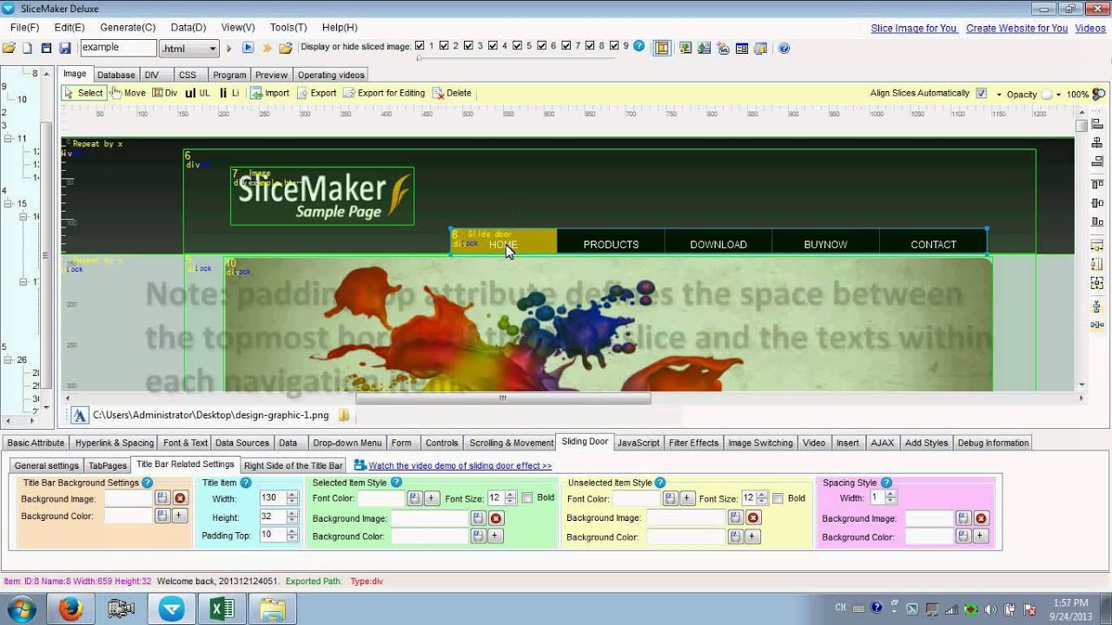Enable Bold for Selected Item Style

click(x=526, y=498)
